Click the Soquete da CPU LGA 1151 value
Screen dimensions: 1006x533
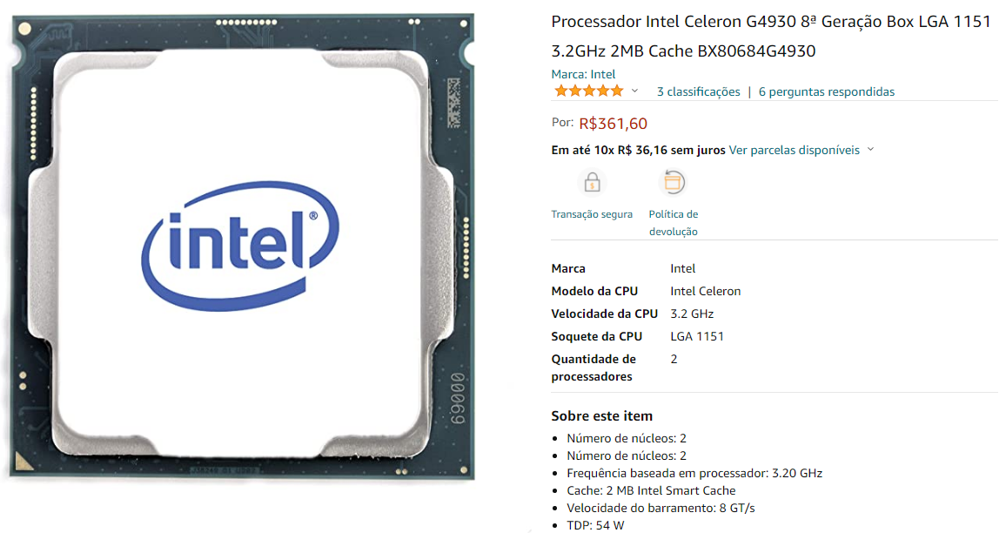point(697,336)
